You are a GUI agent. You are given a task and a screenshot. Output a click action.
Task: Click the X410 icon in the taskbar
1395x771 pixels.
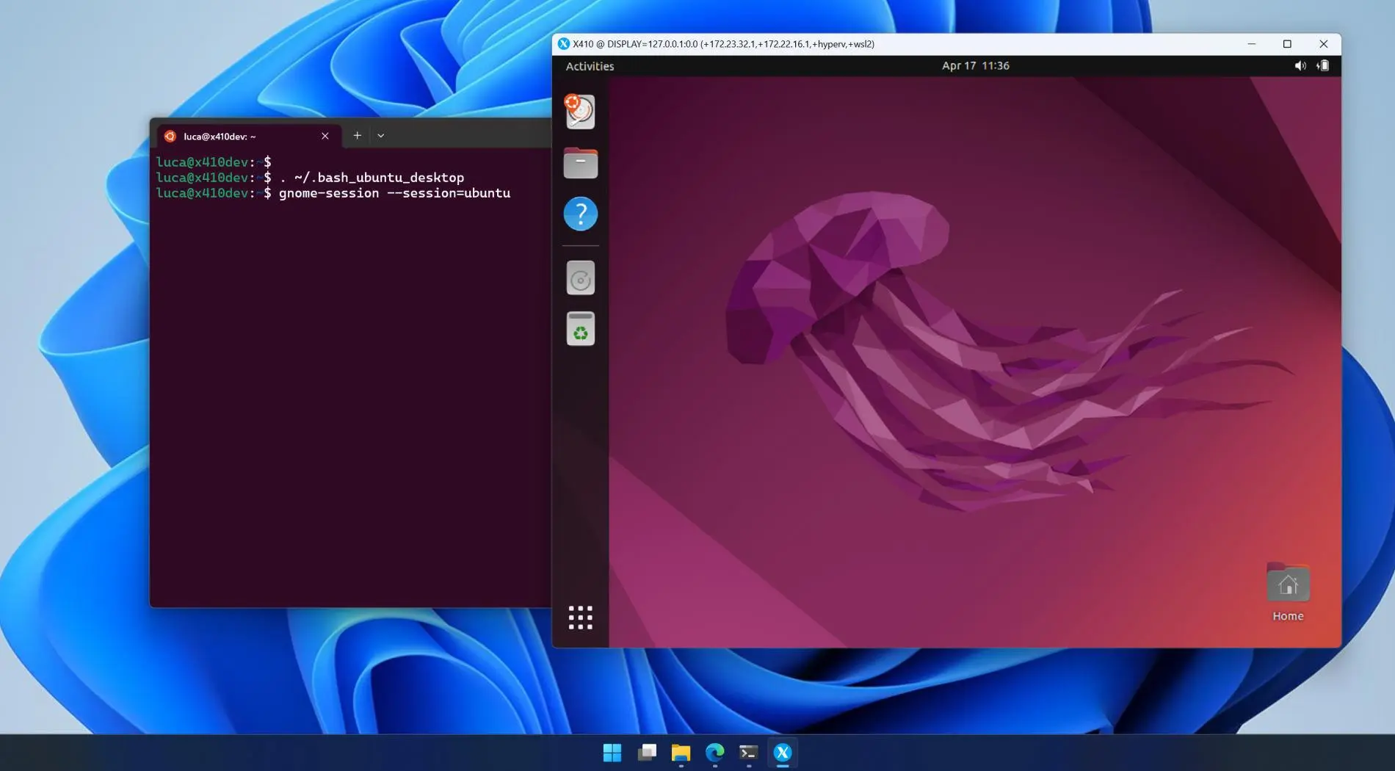tap(783, 753)
